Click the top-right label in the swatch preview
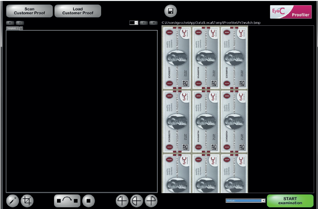The image size is (318, 209). coord(234,57)
